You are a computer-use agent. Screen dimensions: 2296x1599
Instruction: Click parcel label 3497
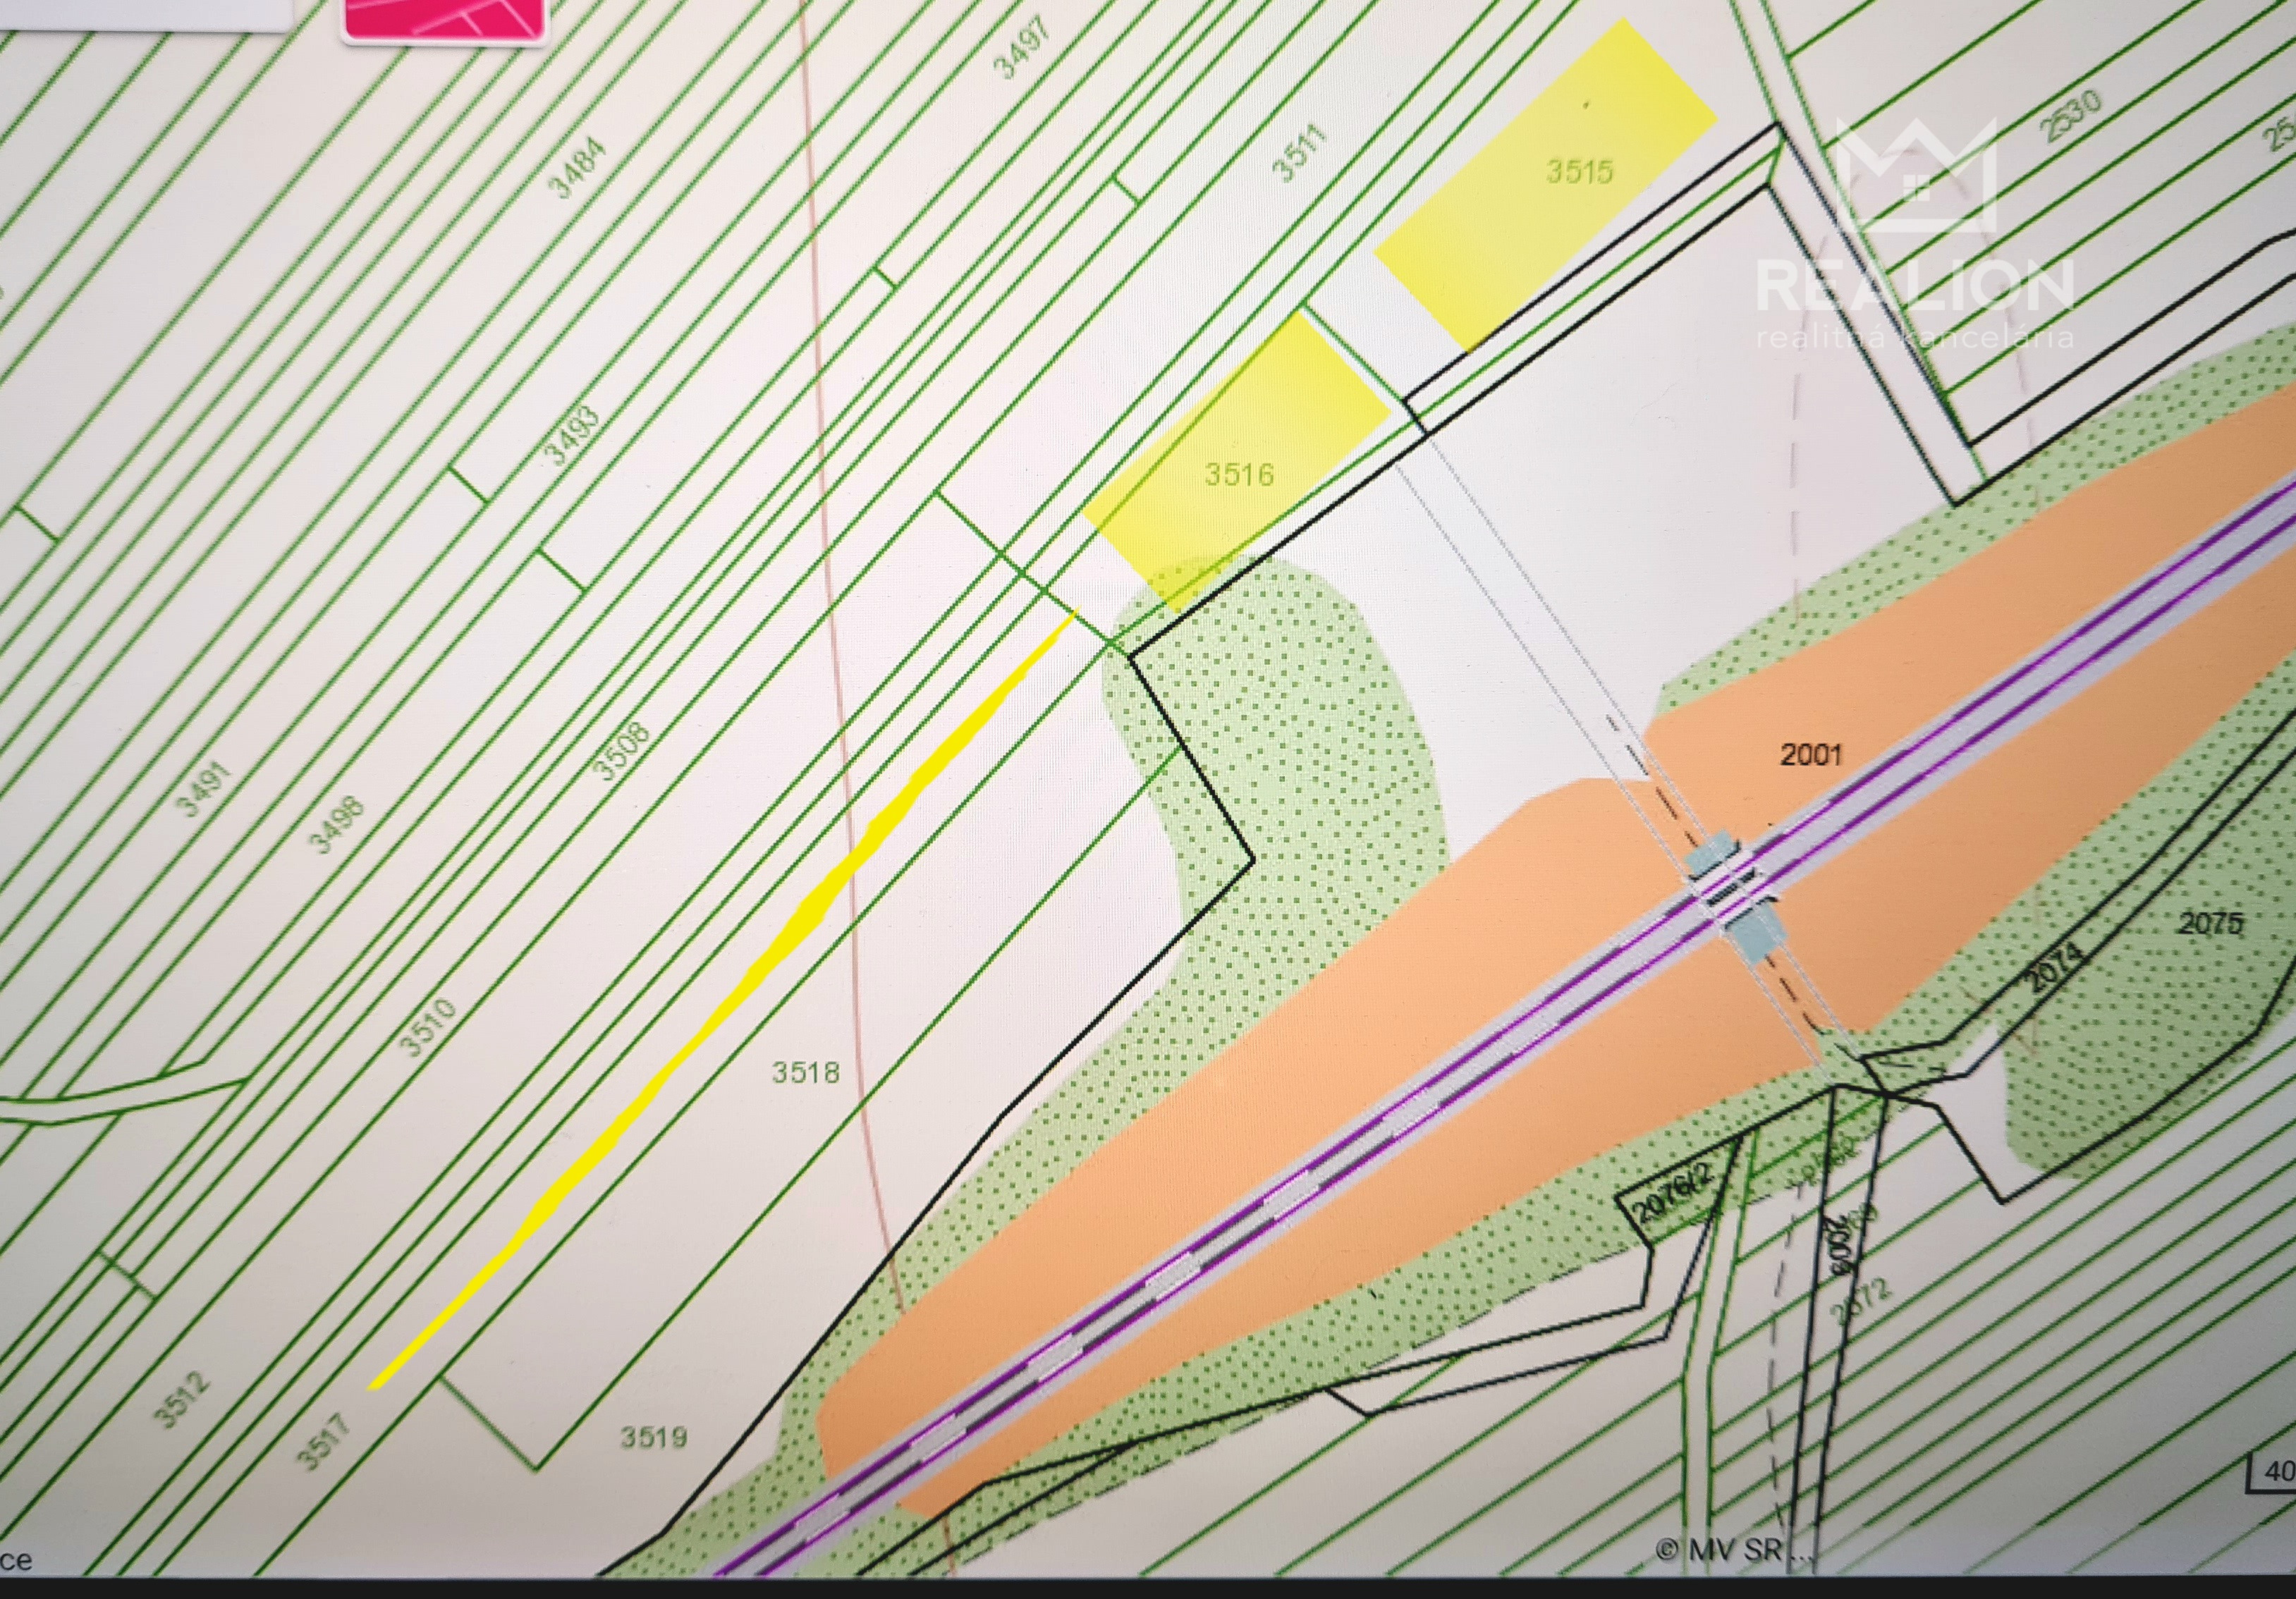point(1021,48)
